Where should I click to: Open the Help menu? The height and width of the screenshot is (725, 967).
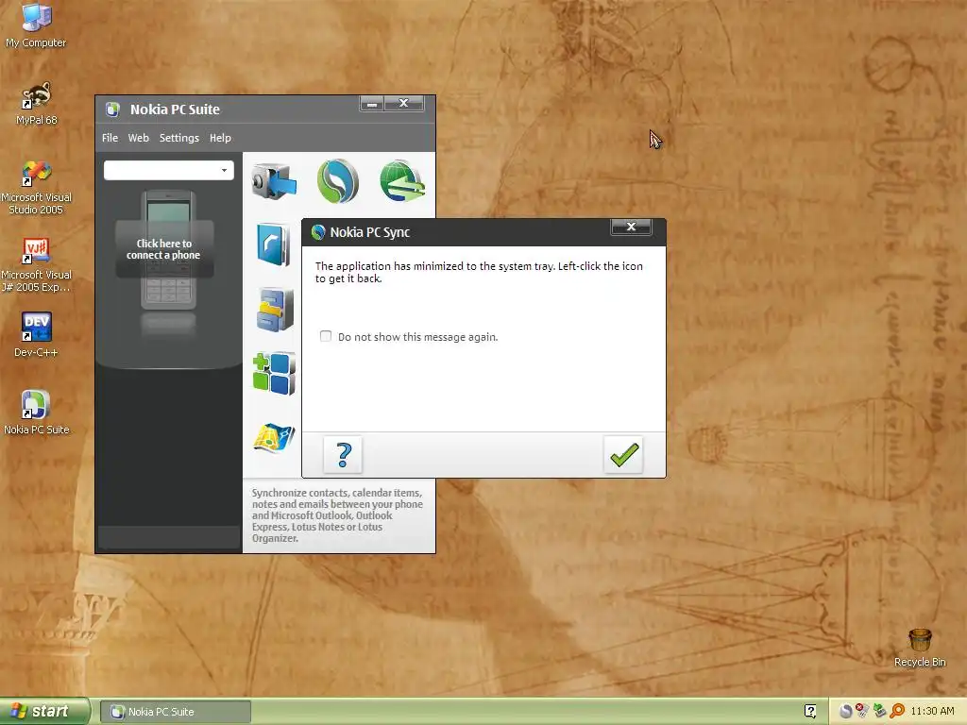220,138
